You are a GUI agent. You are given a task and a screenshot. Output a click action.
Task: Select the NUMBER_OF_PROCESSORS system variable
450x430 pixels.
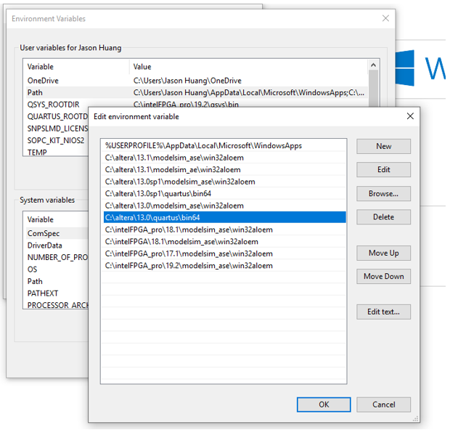[57, 257]
